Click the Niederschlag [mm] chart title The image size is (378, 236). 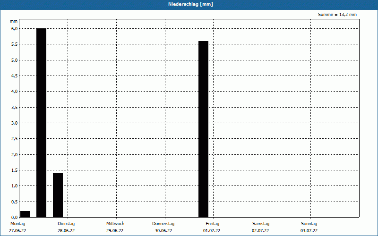coord(190,4)
